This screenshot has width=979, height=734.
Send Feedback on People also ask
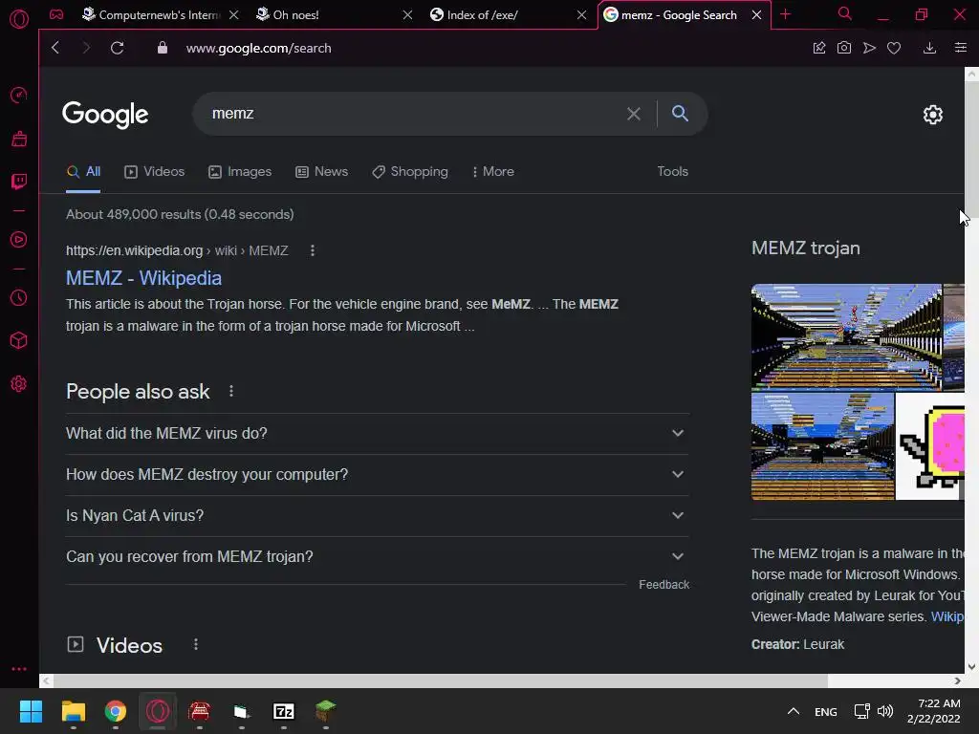pyautogui.click(x=664, y=585)
